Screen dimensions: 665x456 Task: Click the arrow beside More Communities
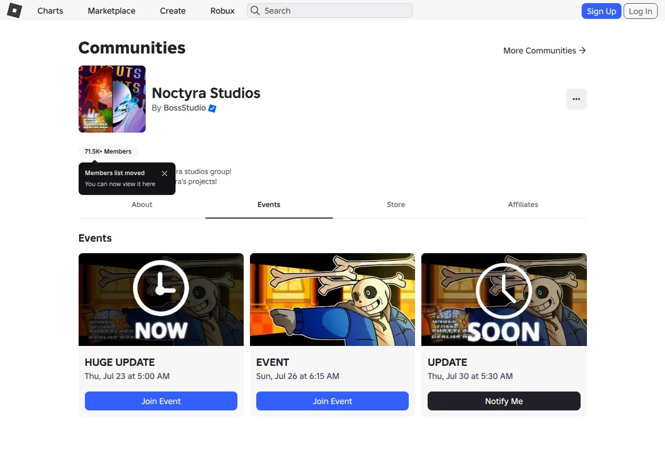(582, 50)
